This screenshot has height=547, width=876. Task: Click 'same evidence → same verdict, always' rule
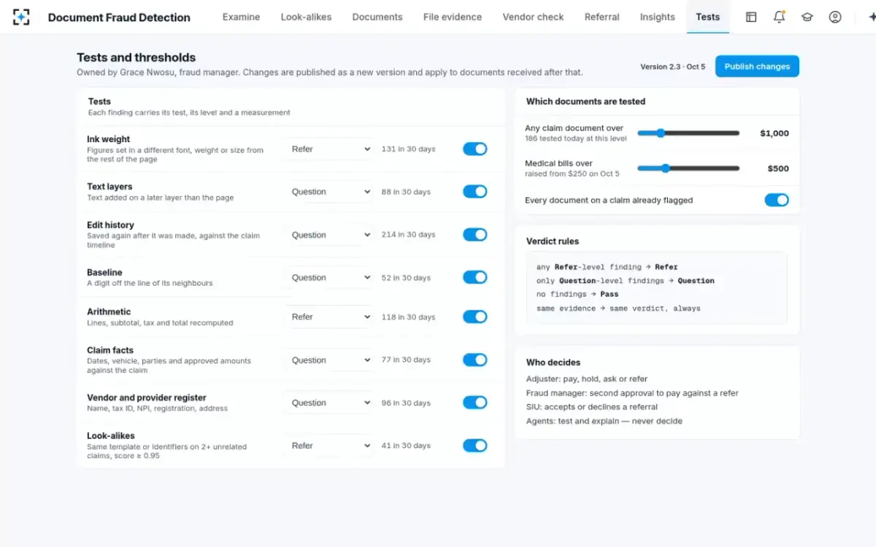(x=618, y=309)
